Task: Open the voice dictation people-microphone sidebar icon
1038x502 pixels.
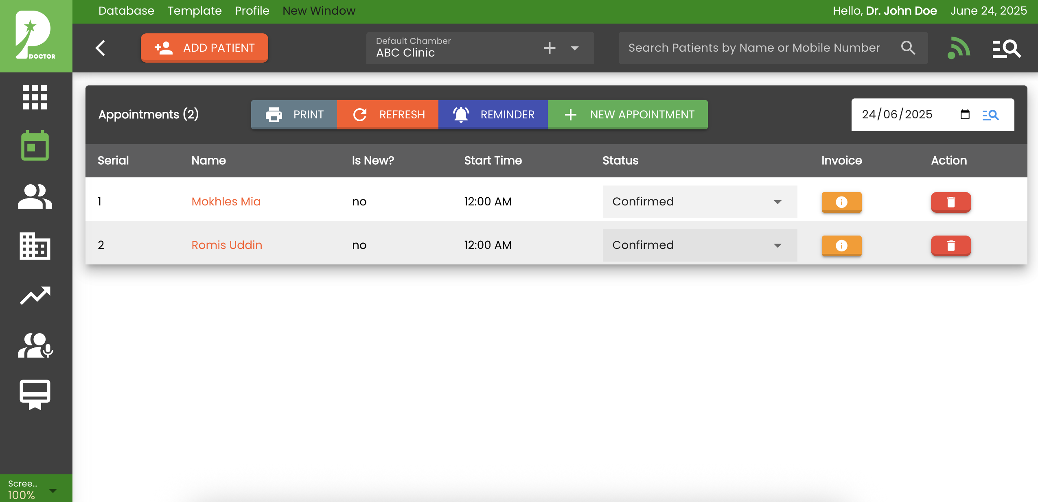Action: coord(36,345)
